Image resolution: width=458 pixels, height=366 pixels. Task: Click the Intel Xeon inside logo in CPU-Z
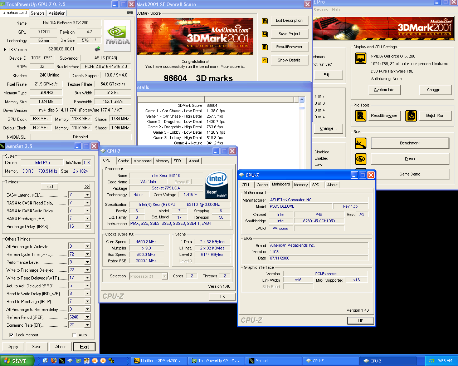[216, 185]
